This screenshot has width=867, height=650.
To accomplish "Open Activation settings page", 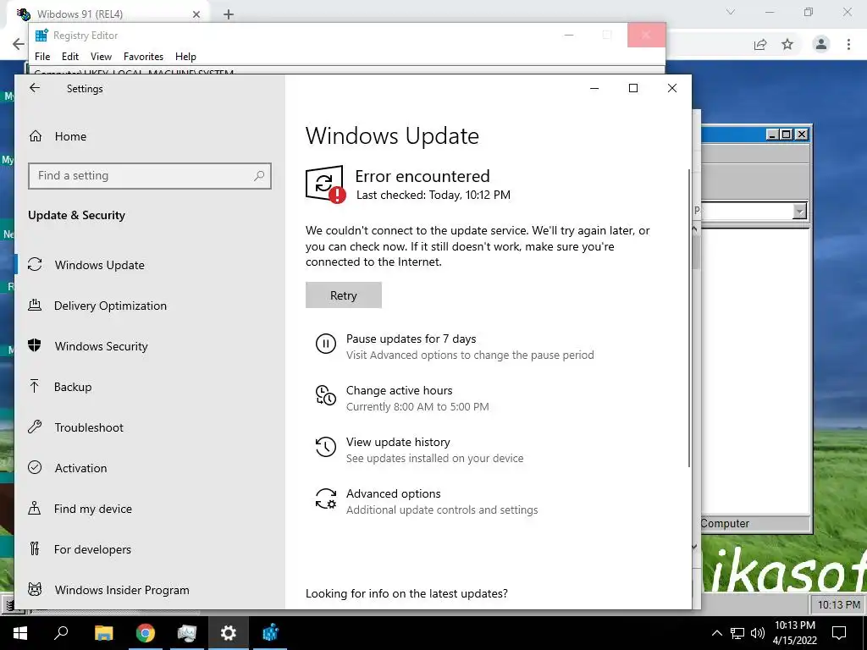I will pyautogui.click(x=80, y=468).
